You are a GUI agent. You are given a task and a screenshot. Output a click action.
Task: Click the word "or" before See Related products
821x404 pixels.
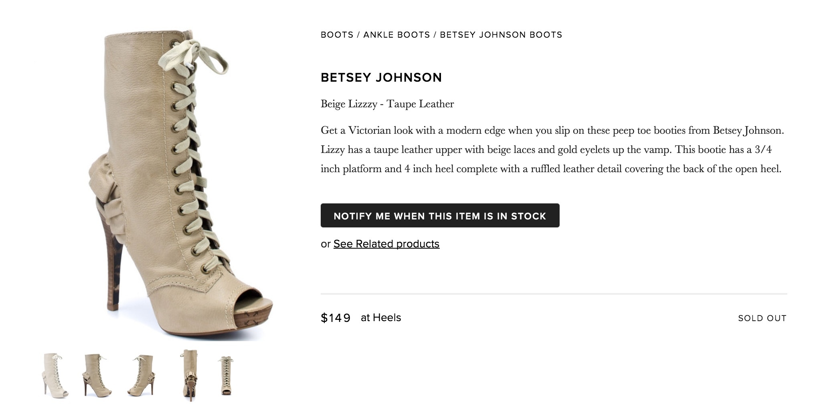click(326, 244)
